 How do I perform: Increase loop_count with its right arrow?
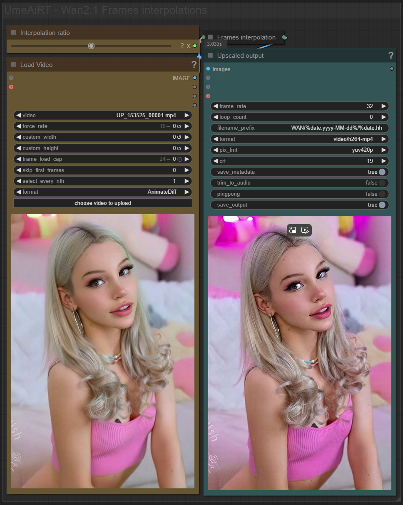(384, 117)
